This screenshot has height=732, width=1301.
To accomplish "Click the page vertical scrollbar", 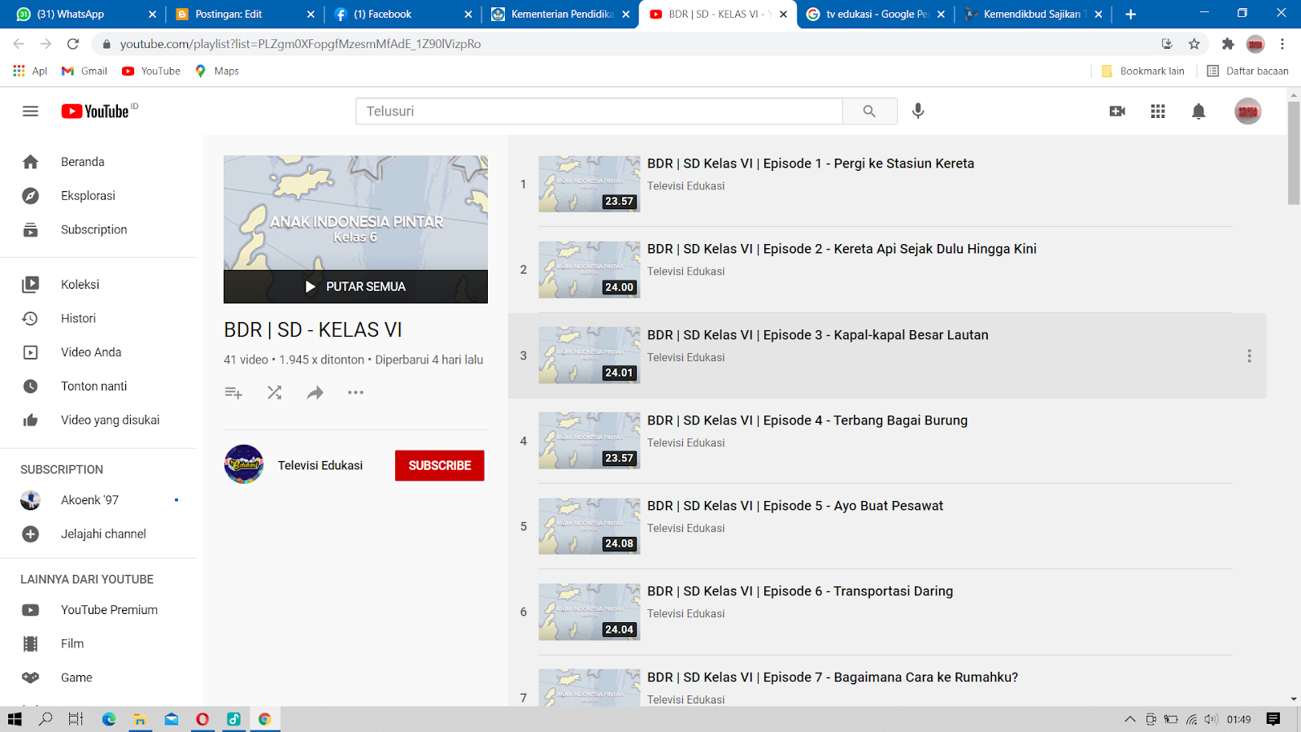I will tap(1294, 153).
